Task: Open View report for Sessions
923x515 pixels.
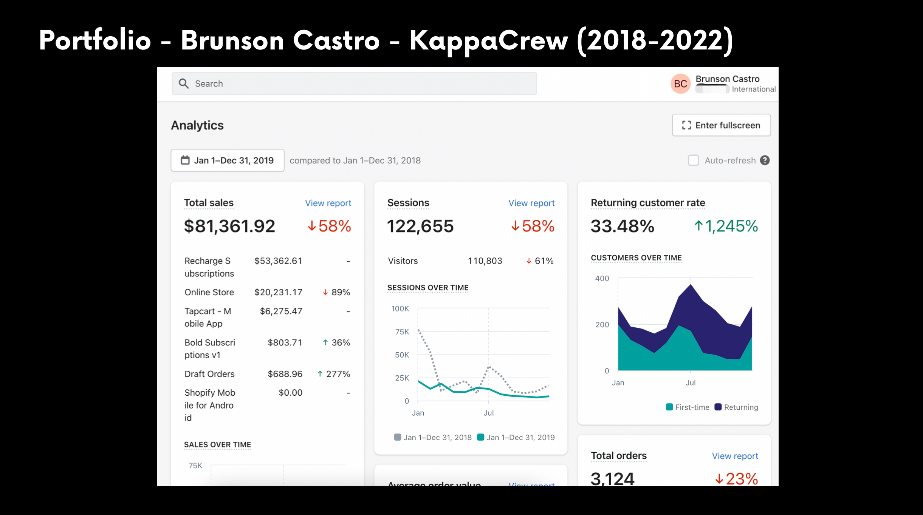Action: [531, 203]
